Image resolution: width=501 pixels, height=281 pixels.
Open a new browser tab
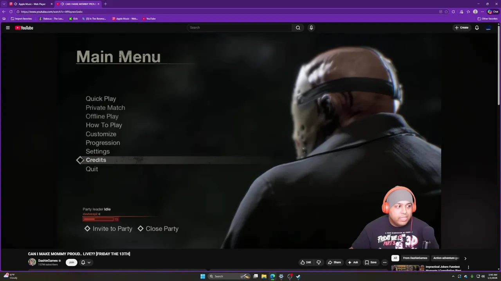click(105, 4)
